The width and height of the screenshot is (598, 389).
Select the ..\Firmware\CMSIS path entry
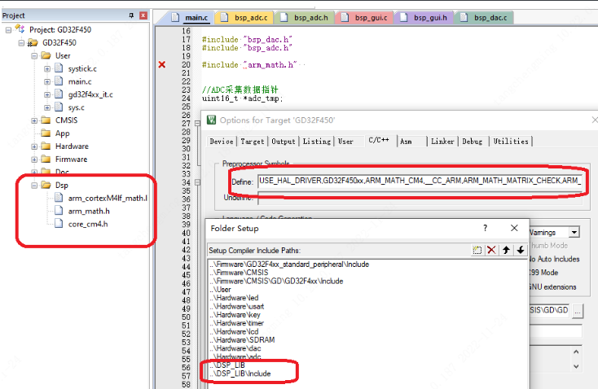pos(239,273)
